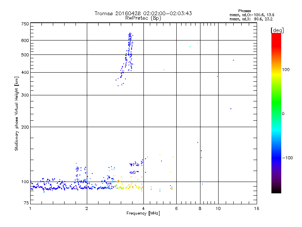The width and height of the screenshot is (302, 227).
Task: Click the y-axis tick label '100'
Action: point(25,182)
